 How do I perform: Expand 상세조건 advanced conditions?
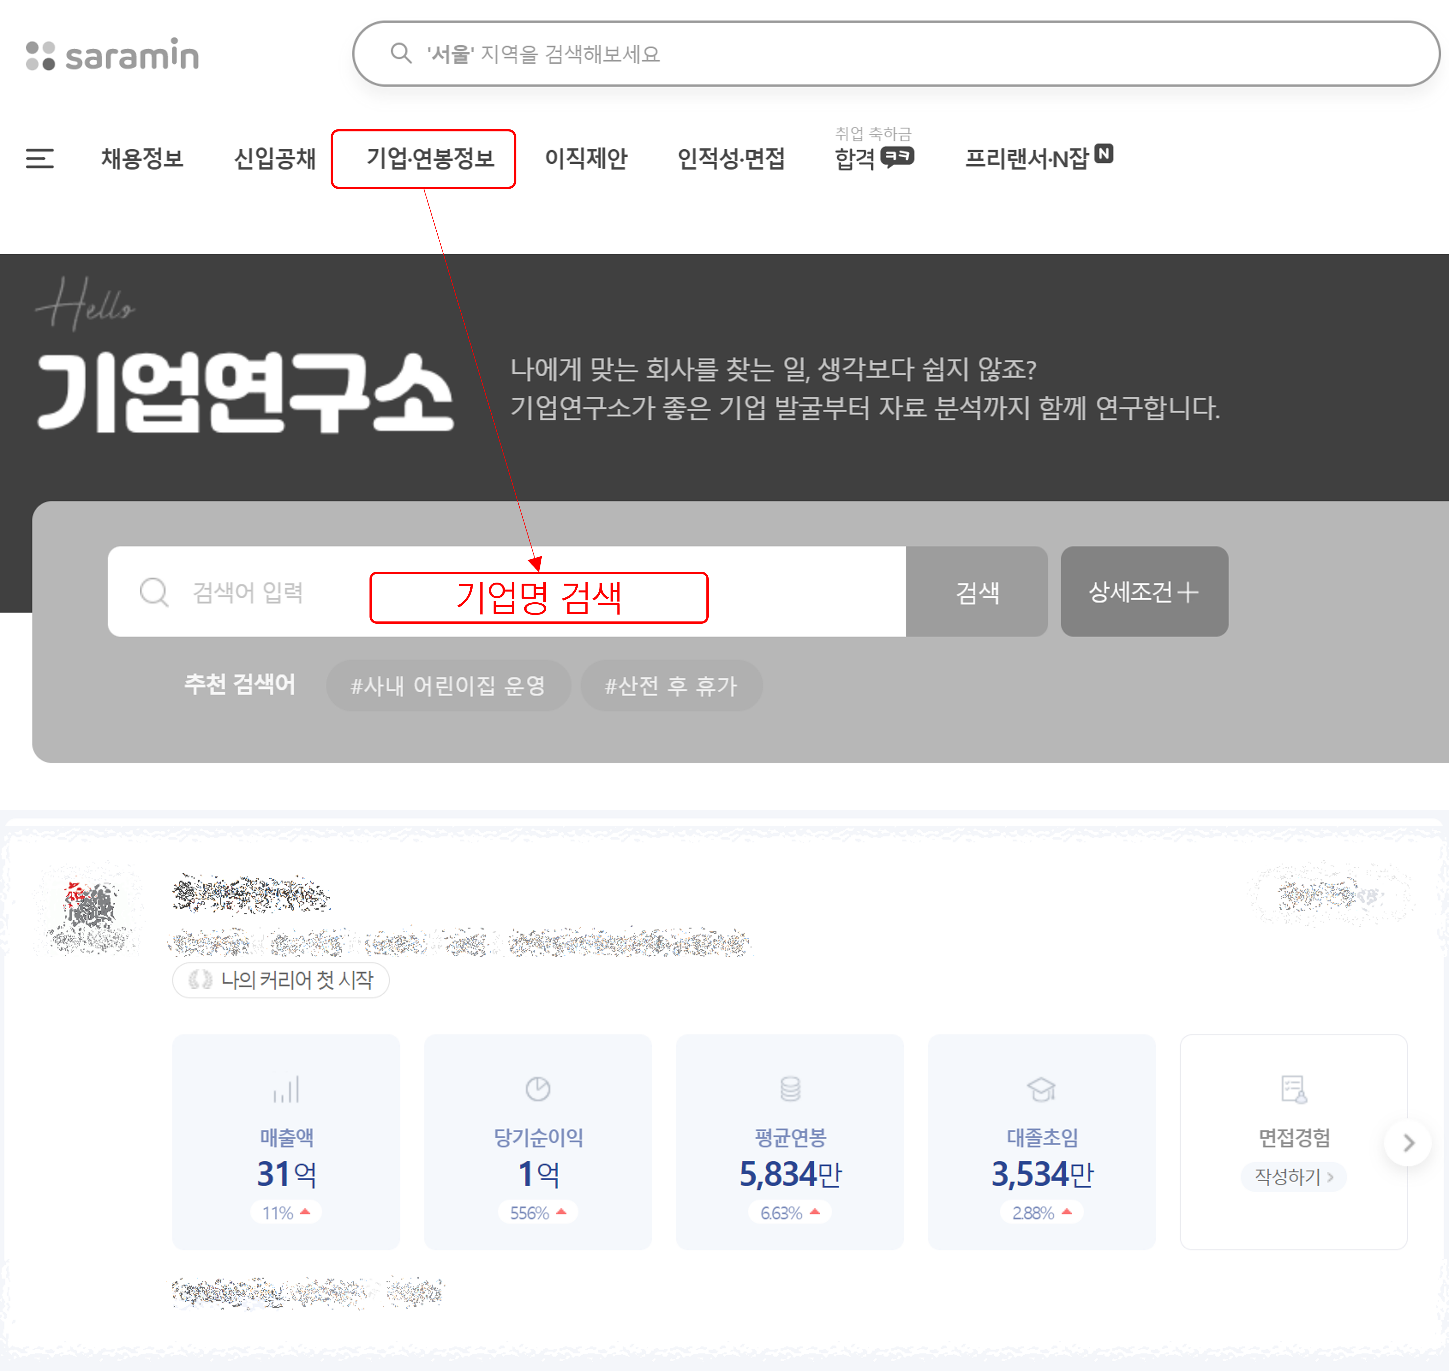(x=1144, y=591)
